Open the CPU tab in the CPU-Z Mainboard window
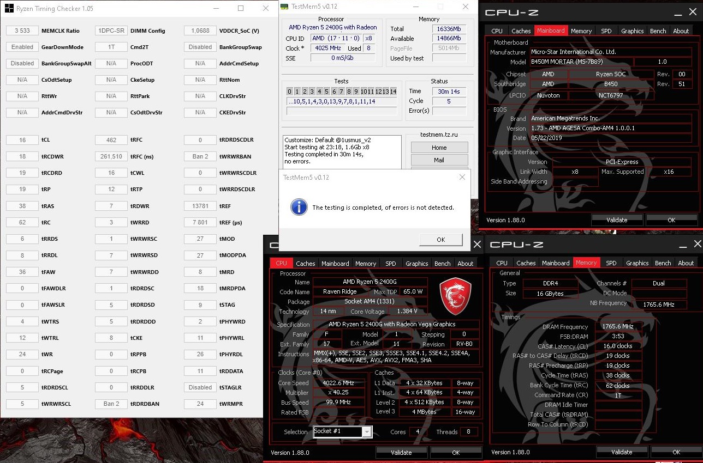Viewport: 703px width, 463px height. 497,31
